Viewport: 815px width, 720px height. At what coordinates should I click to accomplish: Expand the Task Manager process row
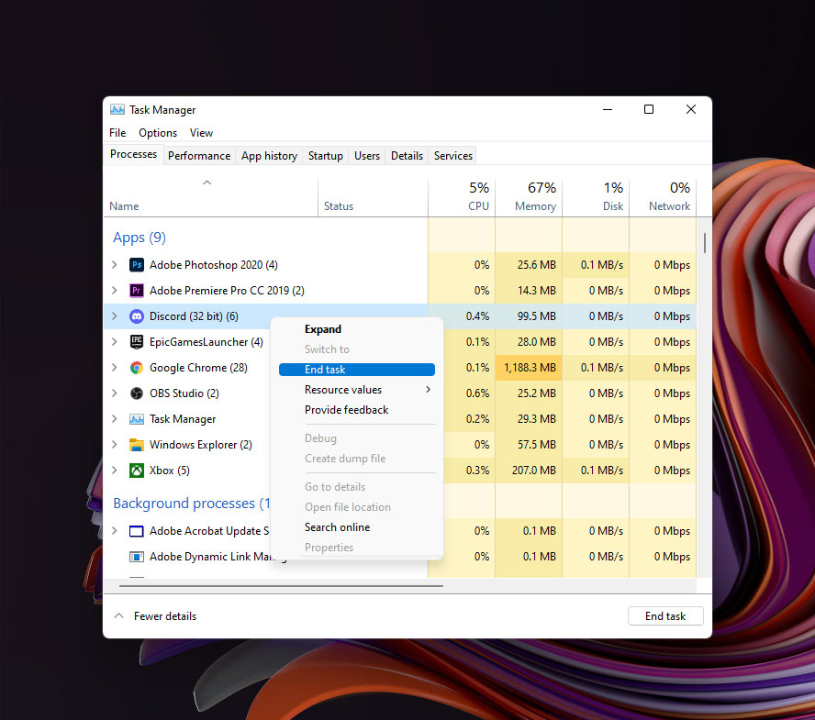(x=115, y=419)
